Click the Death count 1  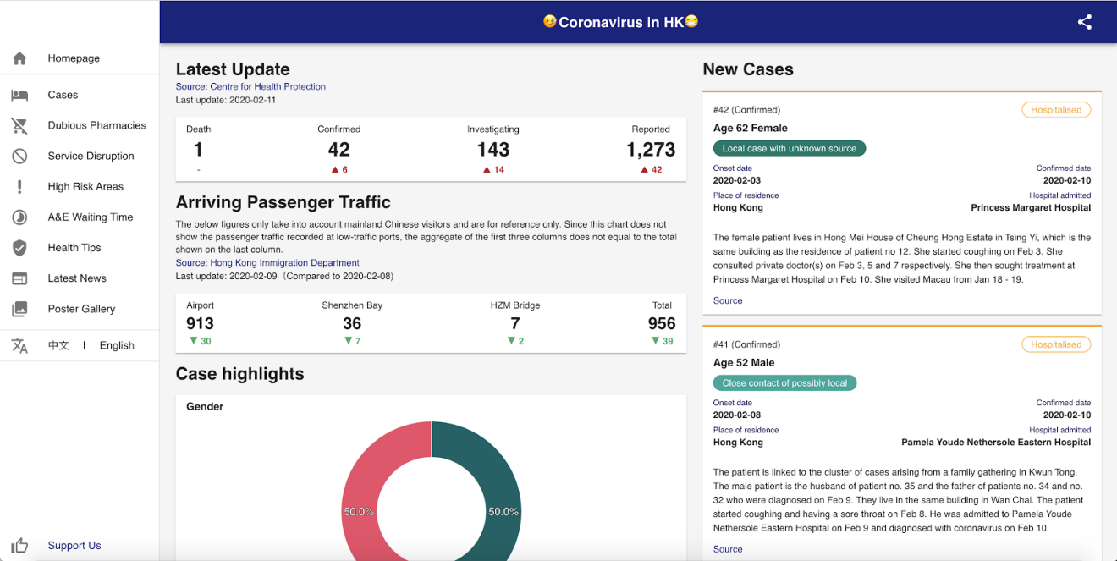click(x=198, y=150)
